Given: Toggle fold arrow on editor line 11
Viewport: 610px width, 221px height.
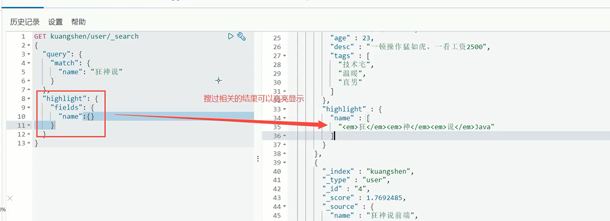Looking at the screenshot, I should (29, 125).
